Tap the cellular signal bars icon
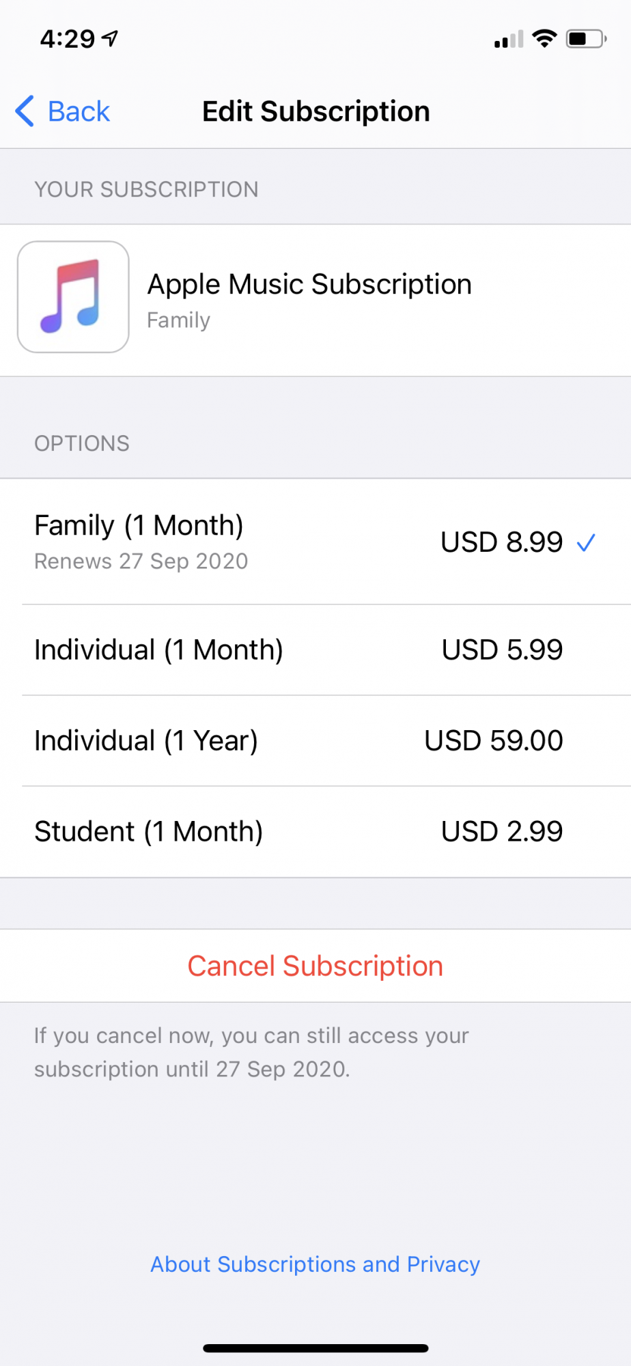Viewport: 631px width, 1366px height. [509, 40]
